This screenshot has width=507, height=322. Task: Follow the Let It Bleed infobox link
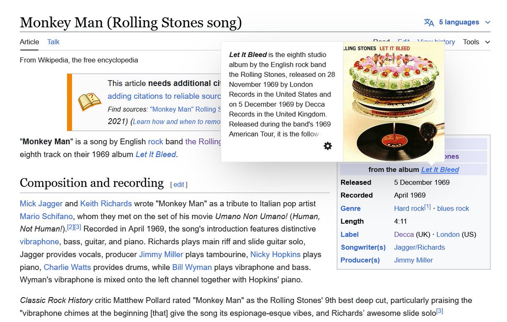(440, 170)
